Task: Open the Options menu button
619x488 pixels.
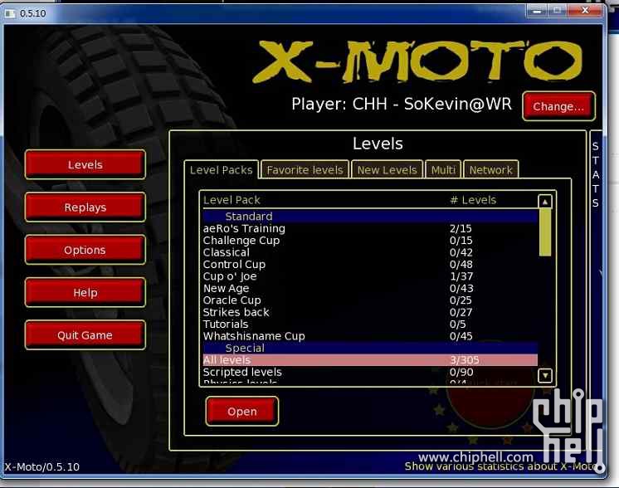Action: (85, 250)
